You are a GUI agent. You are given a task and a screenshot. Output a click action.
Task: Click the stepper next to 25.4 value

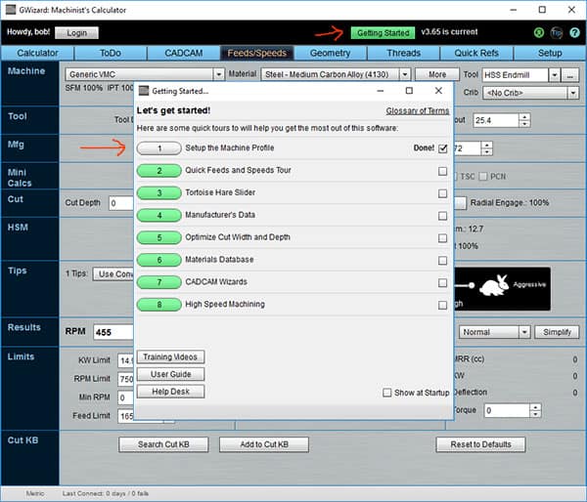524,120
